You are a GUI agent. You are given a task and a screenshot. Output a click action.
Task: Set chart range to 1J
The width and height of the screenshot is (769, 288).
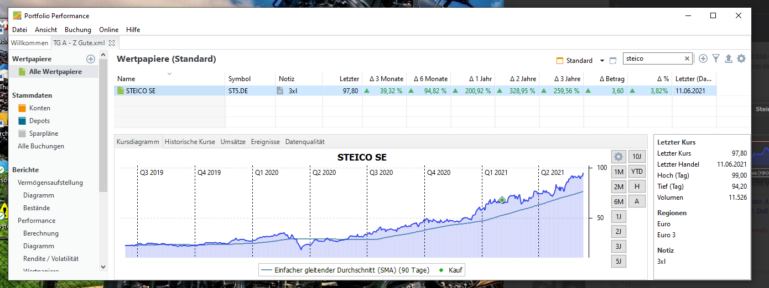pyautogui.click(x=619, y=216)
